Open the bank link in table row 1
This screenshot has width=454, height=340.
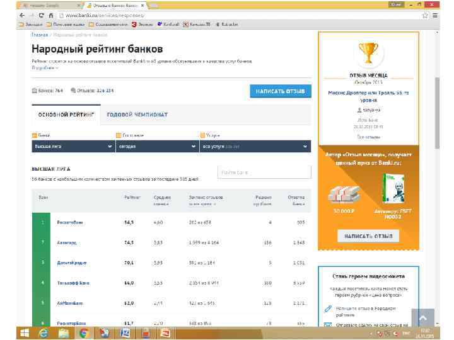[70, 222]
